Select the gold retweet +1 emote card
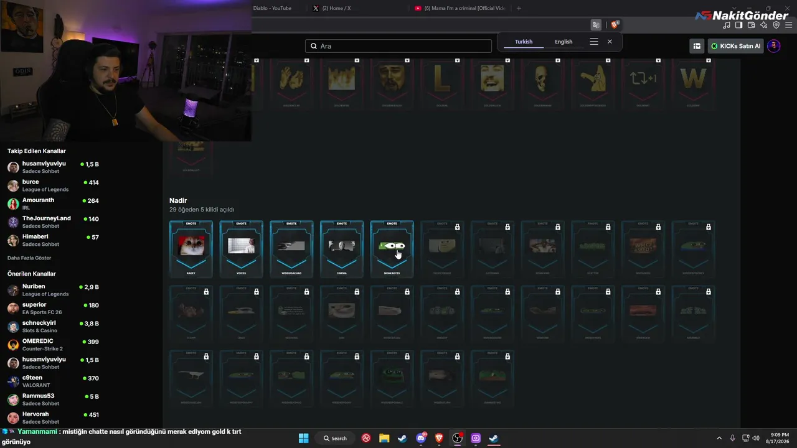797x448 pixels. coord(643,84)
